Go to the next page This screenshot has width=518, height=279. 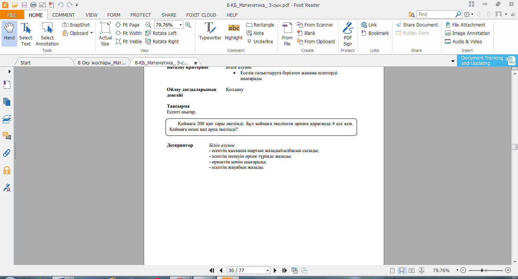(275, 271)
